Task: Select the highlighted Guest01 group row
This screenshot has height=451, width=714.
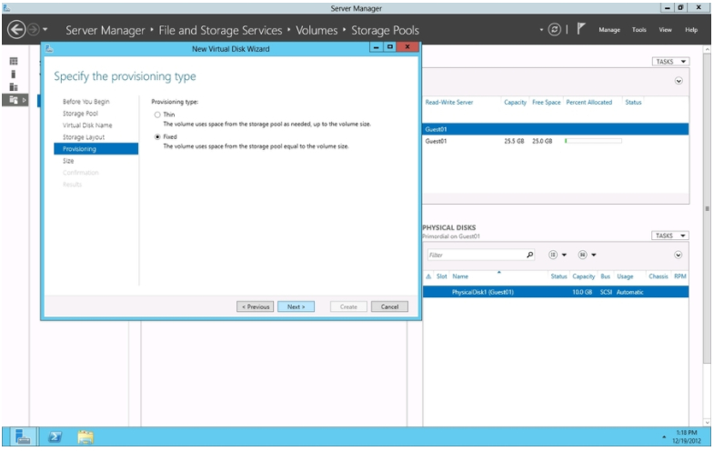Action: [556, 129]
